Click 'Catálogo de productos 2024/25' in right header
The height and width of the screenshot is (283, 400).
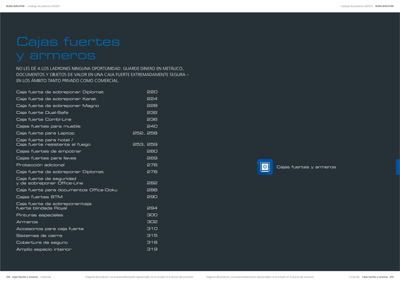pyautogui.click(x=357, y=6)
